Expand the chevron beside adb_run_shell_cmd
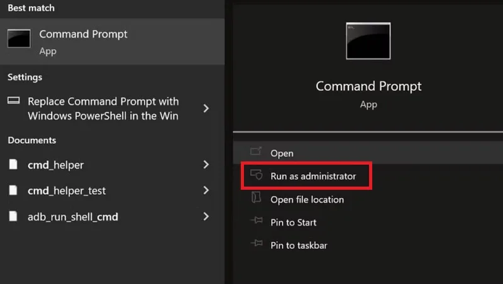503x284 pixels. click(206, 216)
